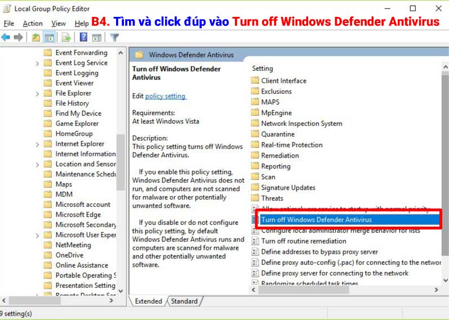Select Microsoft Edge in the tree
This screenshot has height=320, width=449.
(78, 214)
